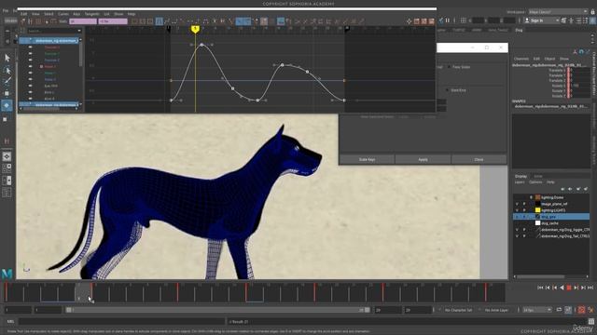The image size is (597, 335).
Task: Create new layer from selected icon
Action: pyautogui.click(x=586, y=189)
